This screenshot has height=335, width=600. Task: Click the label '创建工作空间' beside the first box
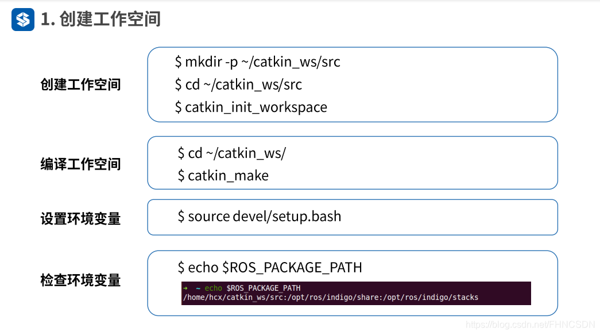tap(80, 84)
